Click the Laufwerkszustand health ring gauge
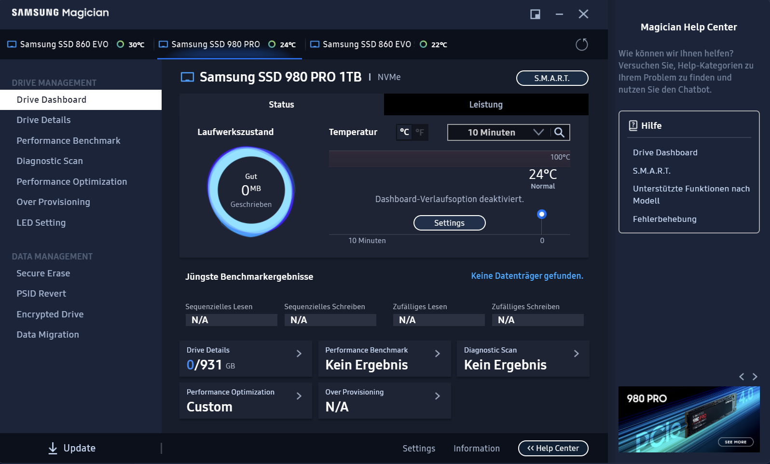The height and width of the screenshot is (464, 770). 251,191
